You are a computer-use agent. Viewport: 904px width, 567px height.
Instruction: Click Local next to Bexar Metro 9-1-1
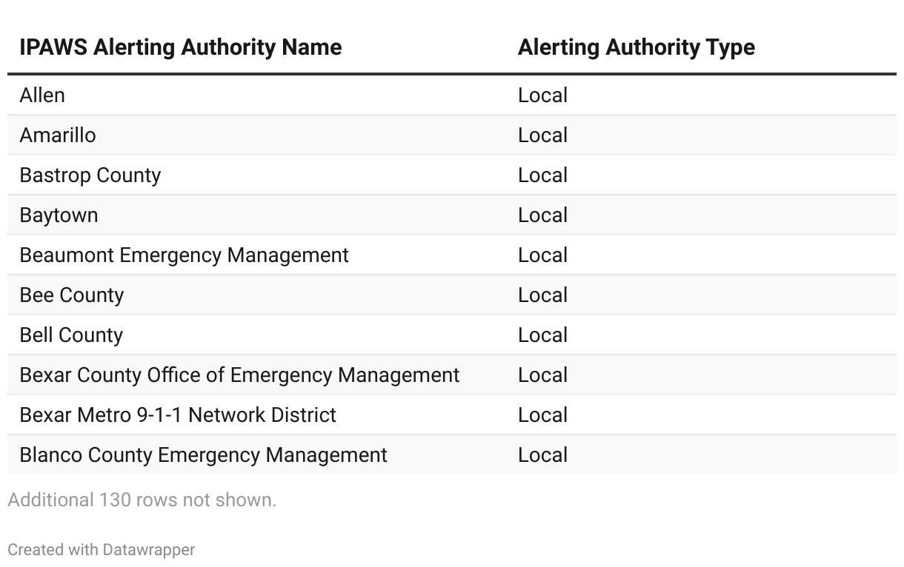point(542,415)
